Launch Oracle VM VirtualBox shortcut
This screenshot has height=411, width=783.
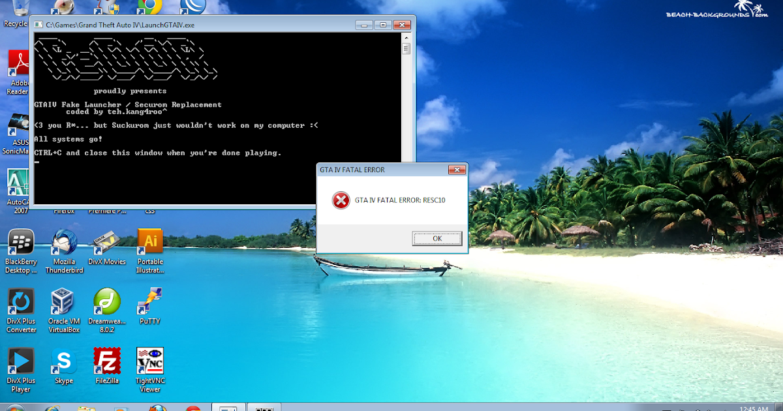(64, 311)
